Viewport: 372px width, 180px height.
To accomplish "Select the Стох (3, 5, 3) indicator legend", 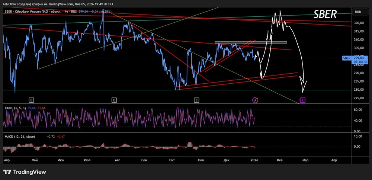I will pyautogui.click(x=16, y=108).
